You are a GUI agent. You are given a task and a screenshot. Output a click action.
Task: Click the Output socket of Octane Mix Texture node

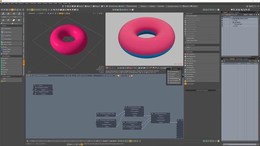click(x=170, y=122)
